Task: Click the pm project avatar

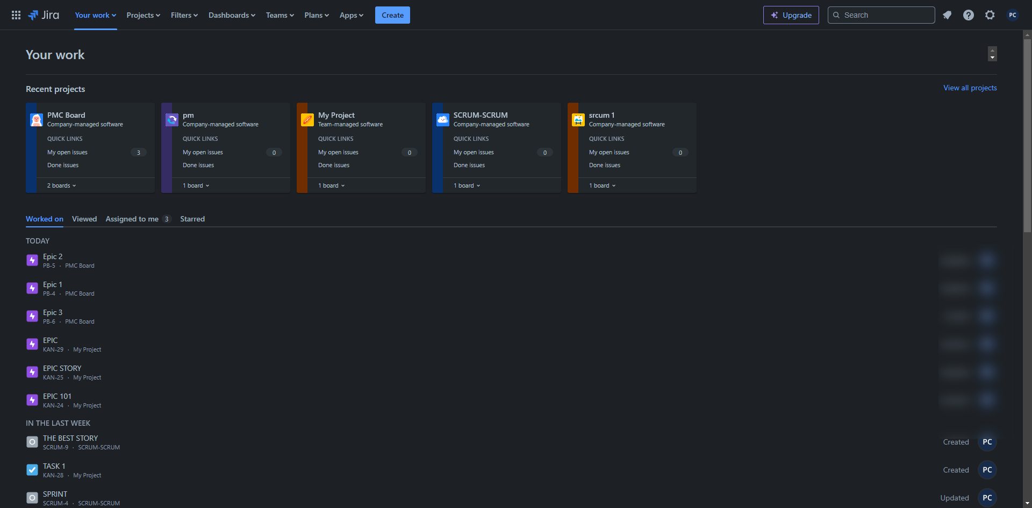Action: (172, 120)
